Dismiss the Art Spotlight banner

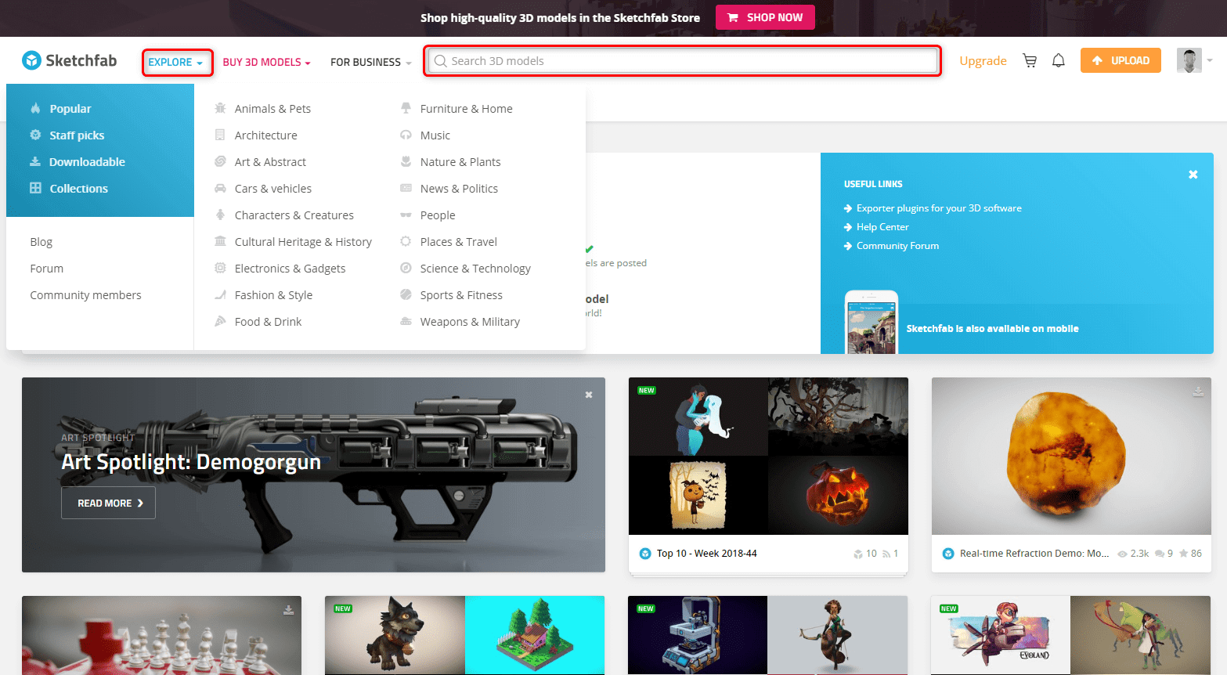[589, 395]
